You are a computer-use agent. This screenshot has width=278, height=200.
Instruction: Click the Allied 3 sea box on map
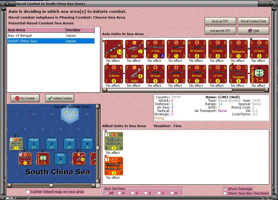[x=69, y=143]
